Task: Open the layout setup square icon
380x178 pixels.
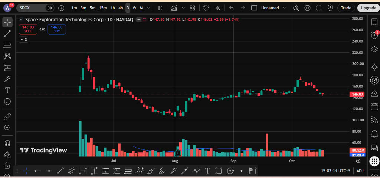Action: (254, 8)
